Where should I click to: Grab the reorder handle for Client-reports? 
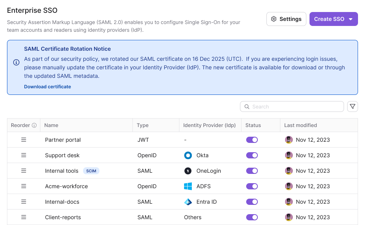(24, 217)
